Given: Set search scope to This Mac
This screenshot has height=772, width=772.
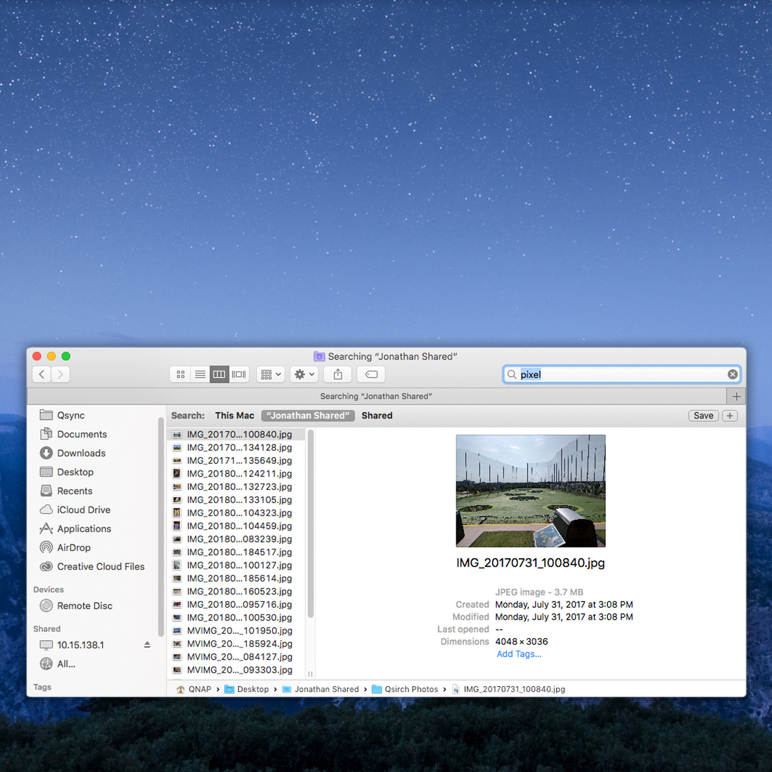Looking at the screenshot, I should coord(235,416).
